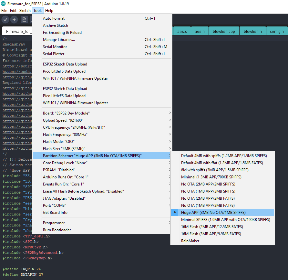Choose 8M with spiffs partition option
Image resolution: width=288 pixels, height=280 pixels.
222,170
